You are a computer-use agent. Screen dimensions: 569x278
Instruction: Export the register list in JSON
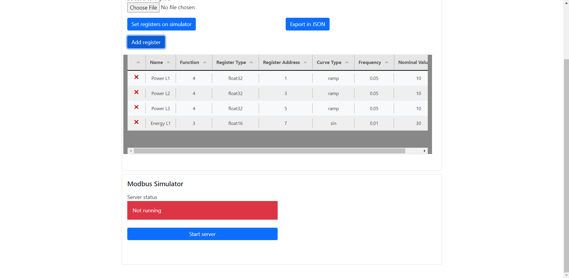click(307, 24)
